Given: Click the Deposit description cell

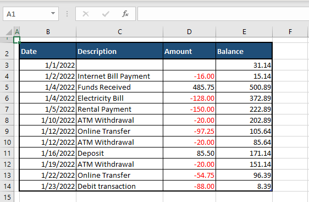Looking at the screenshot, I should click(120, 153).
